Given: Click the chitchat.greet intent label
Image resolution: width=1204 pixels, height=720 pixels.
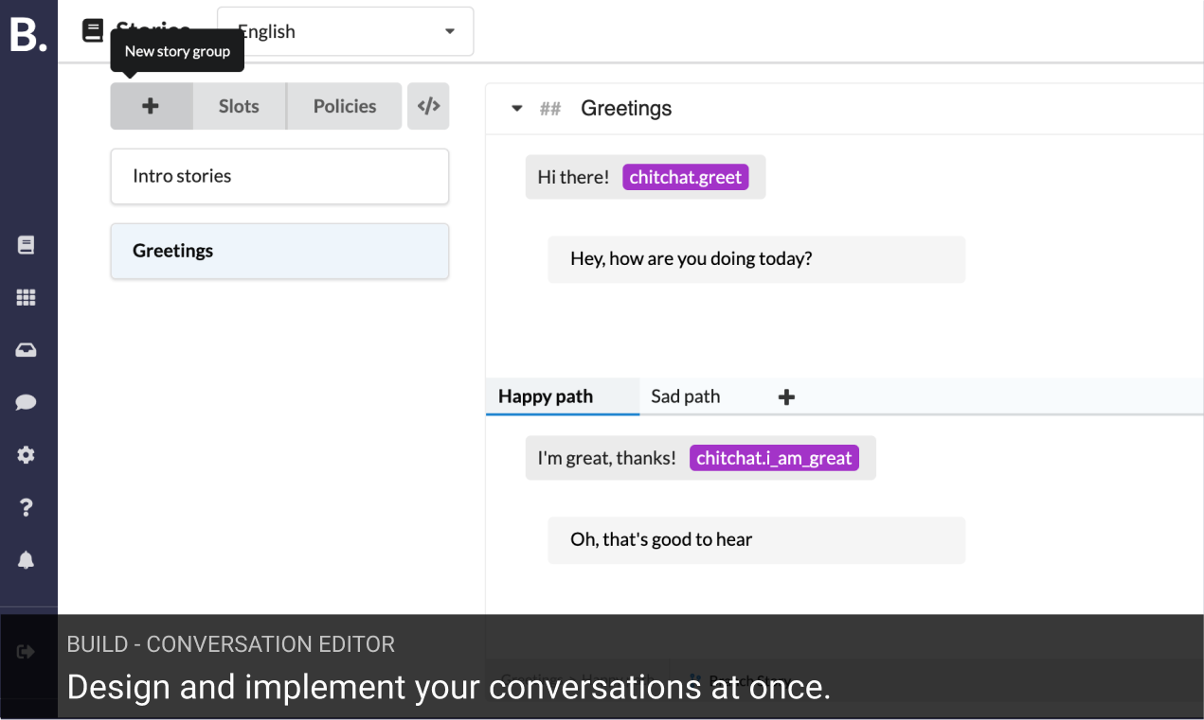Looking at the screenshot, I should pyautogui.click(x=685, y=177).
